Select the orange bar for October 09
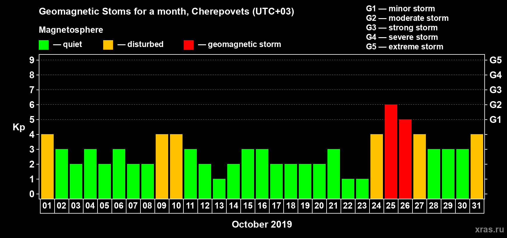 point(162,167)
